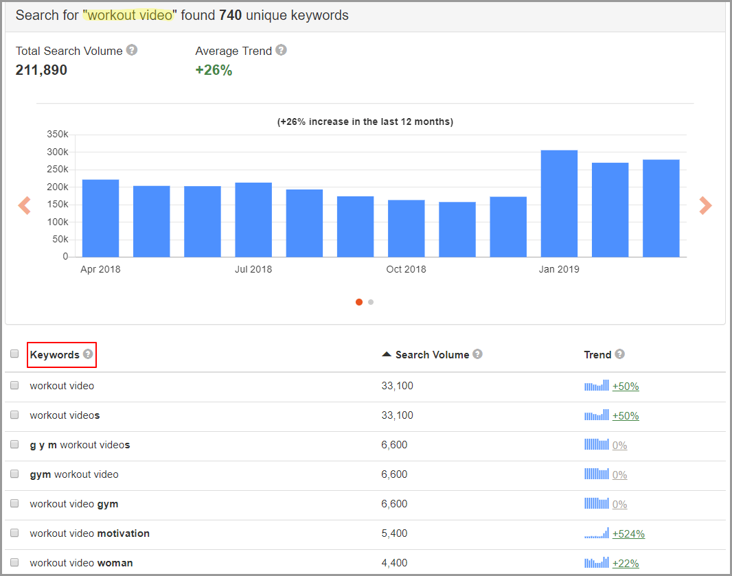Viewport: 732px width, 576px height.
Task: Toggle select-all keywords checkbox
Action: click(x=14, y=354)
